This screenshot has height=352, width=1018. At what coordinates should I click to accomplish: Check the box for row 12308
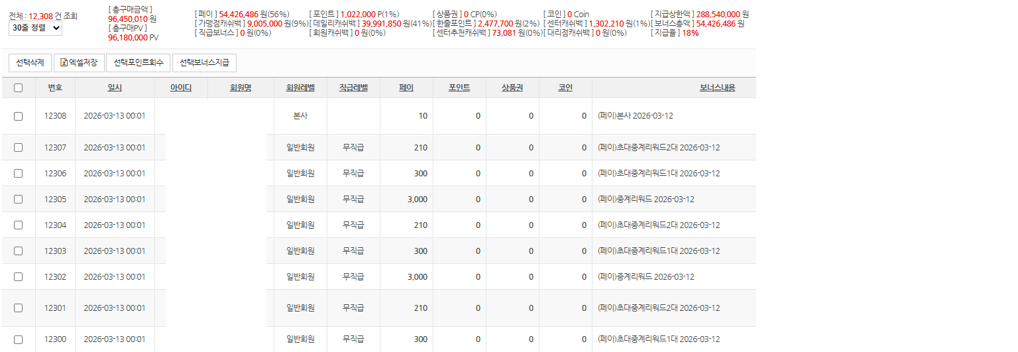point(18,116)
